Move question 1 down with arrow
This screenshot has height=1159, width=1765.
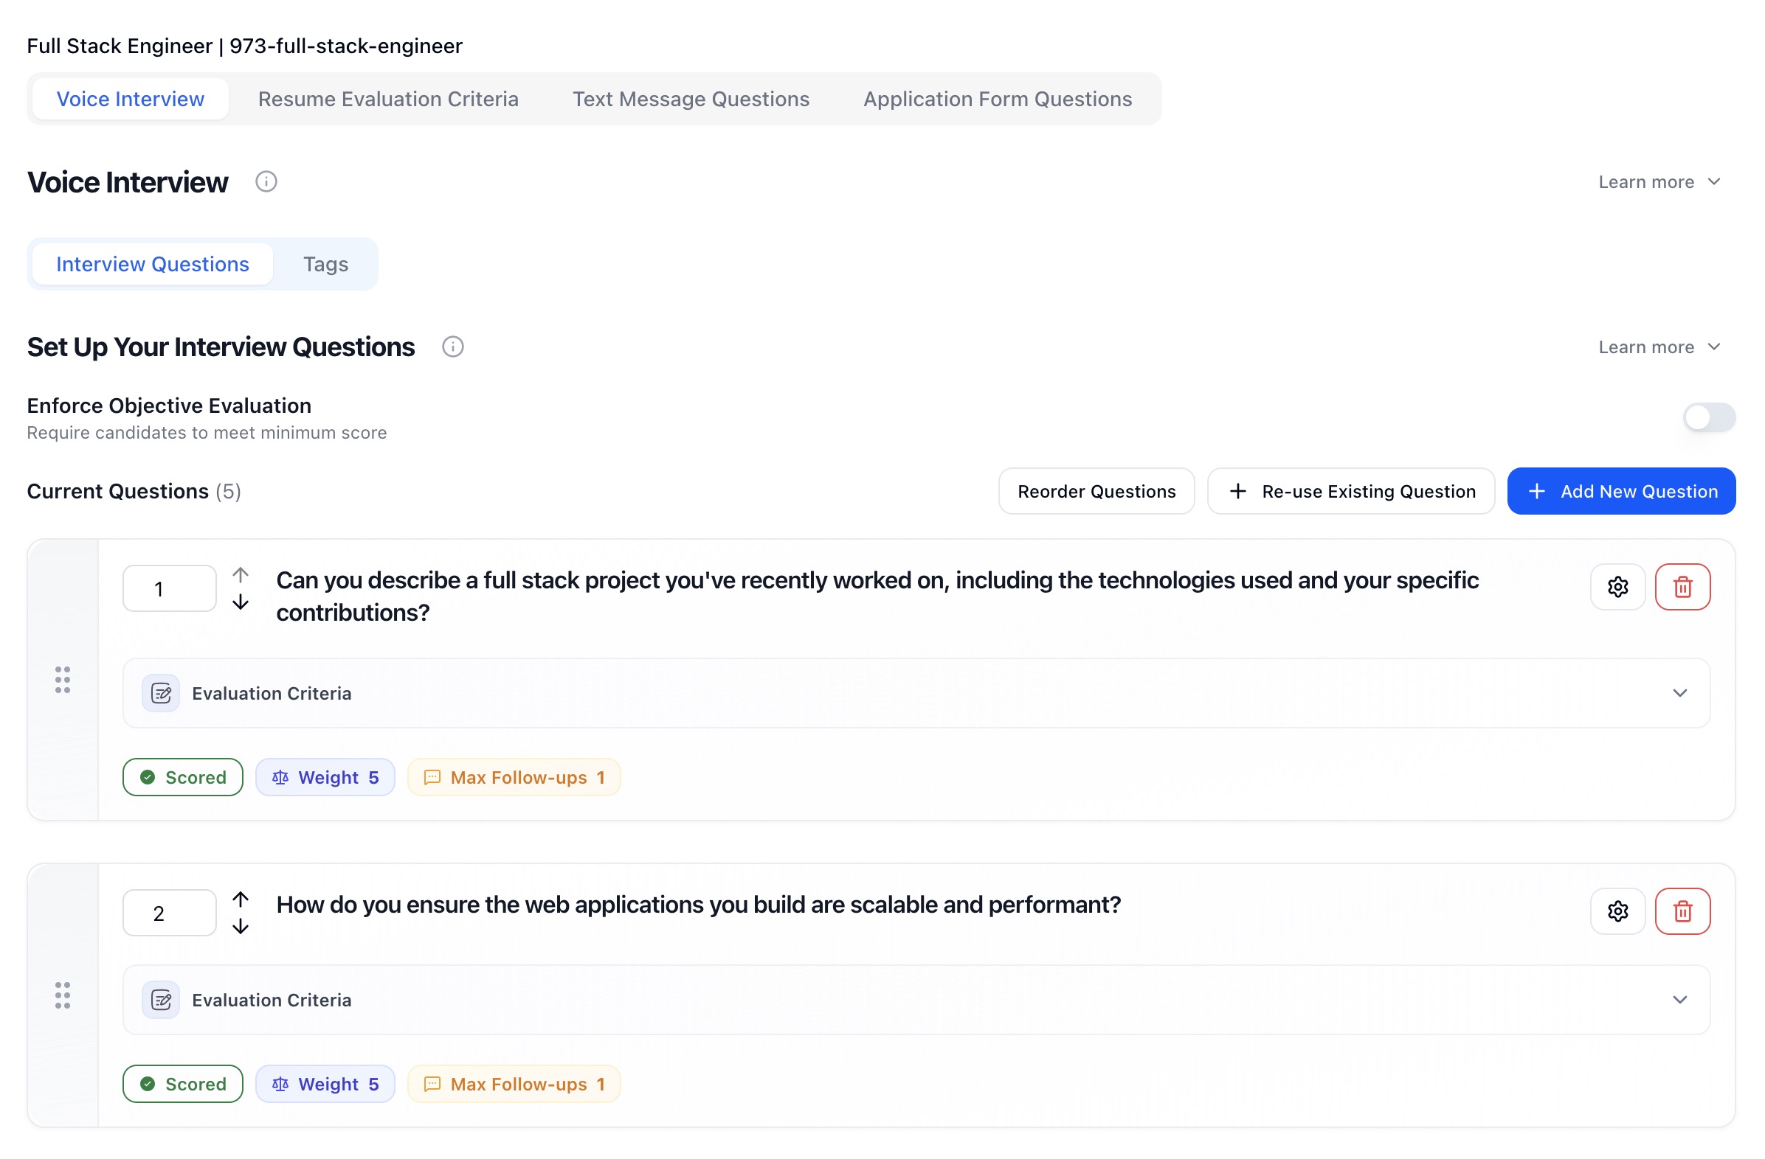click(x=241, y=602)
